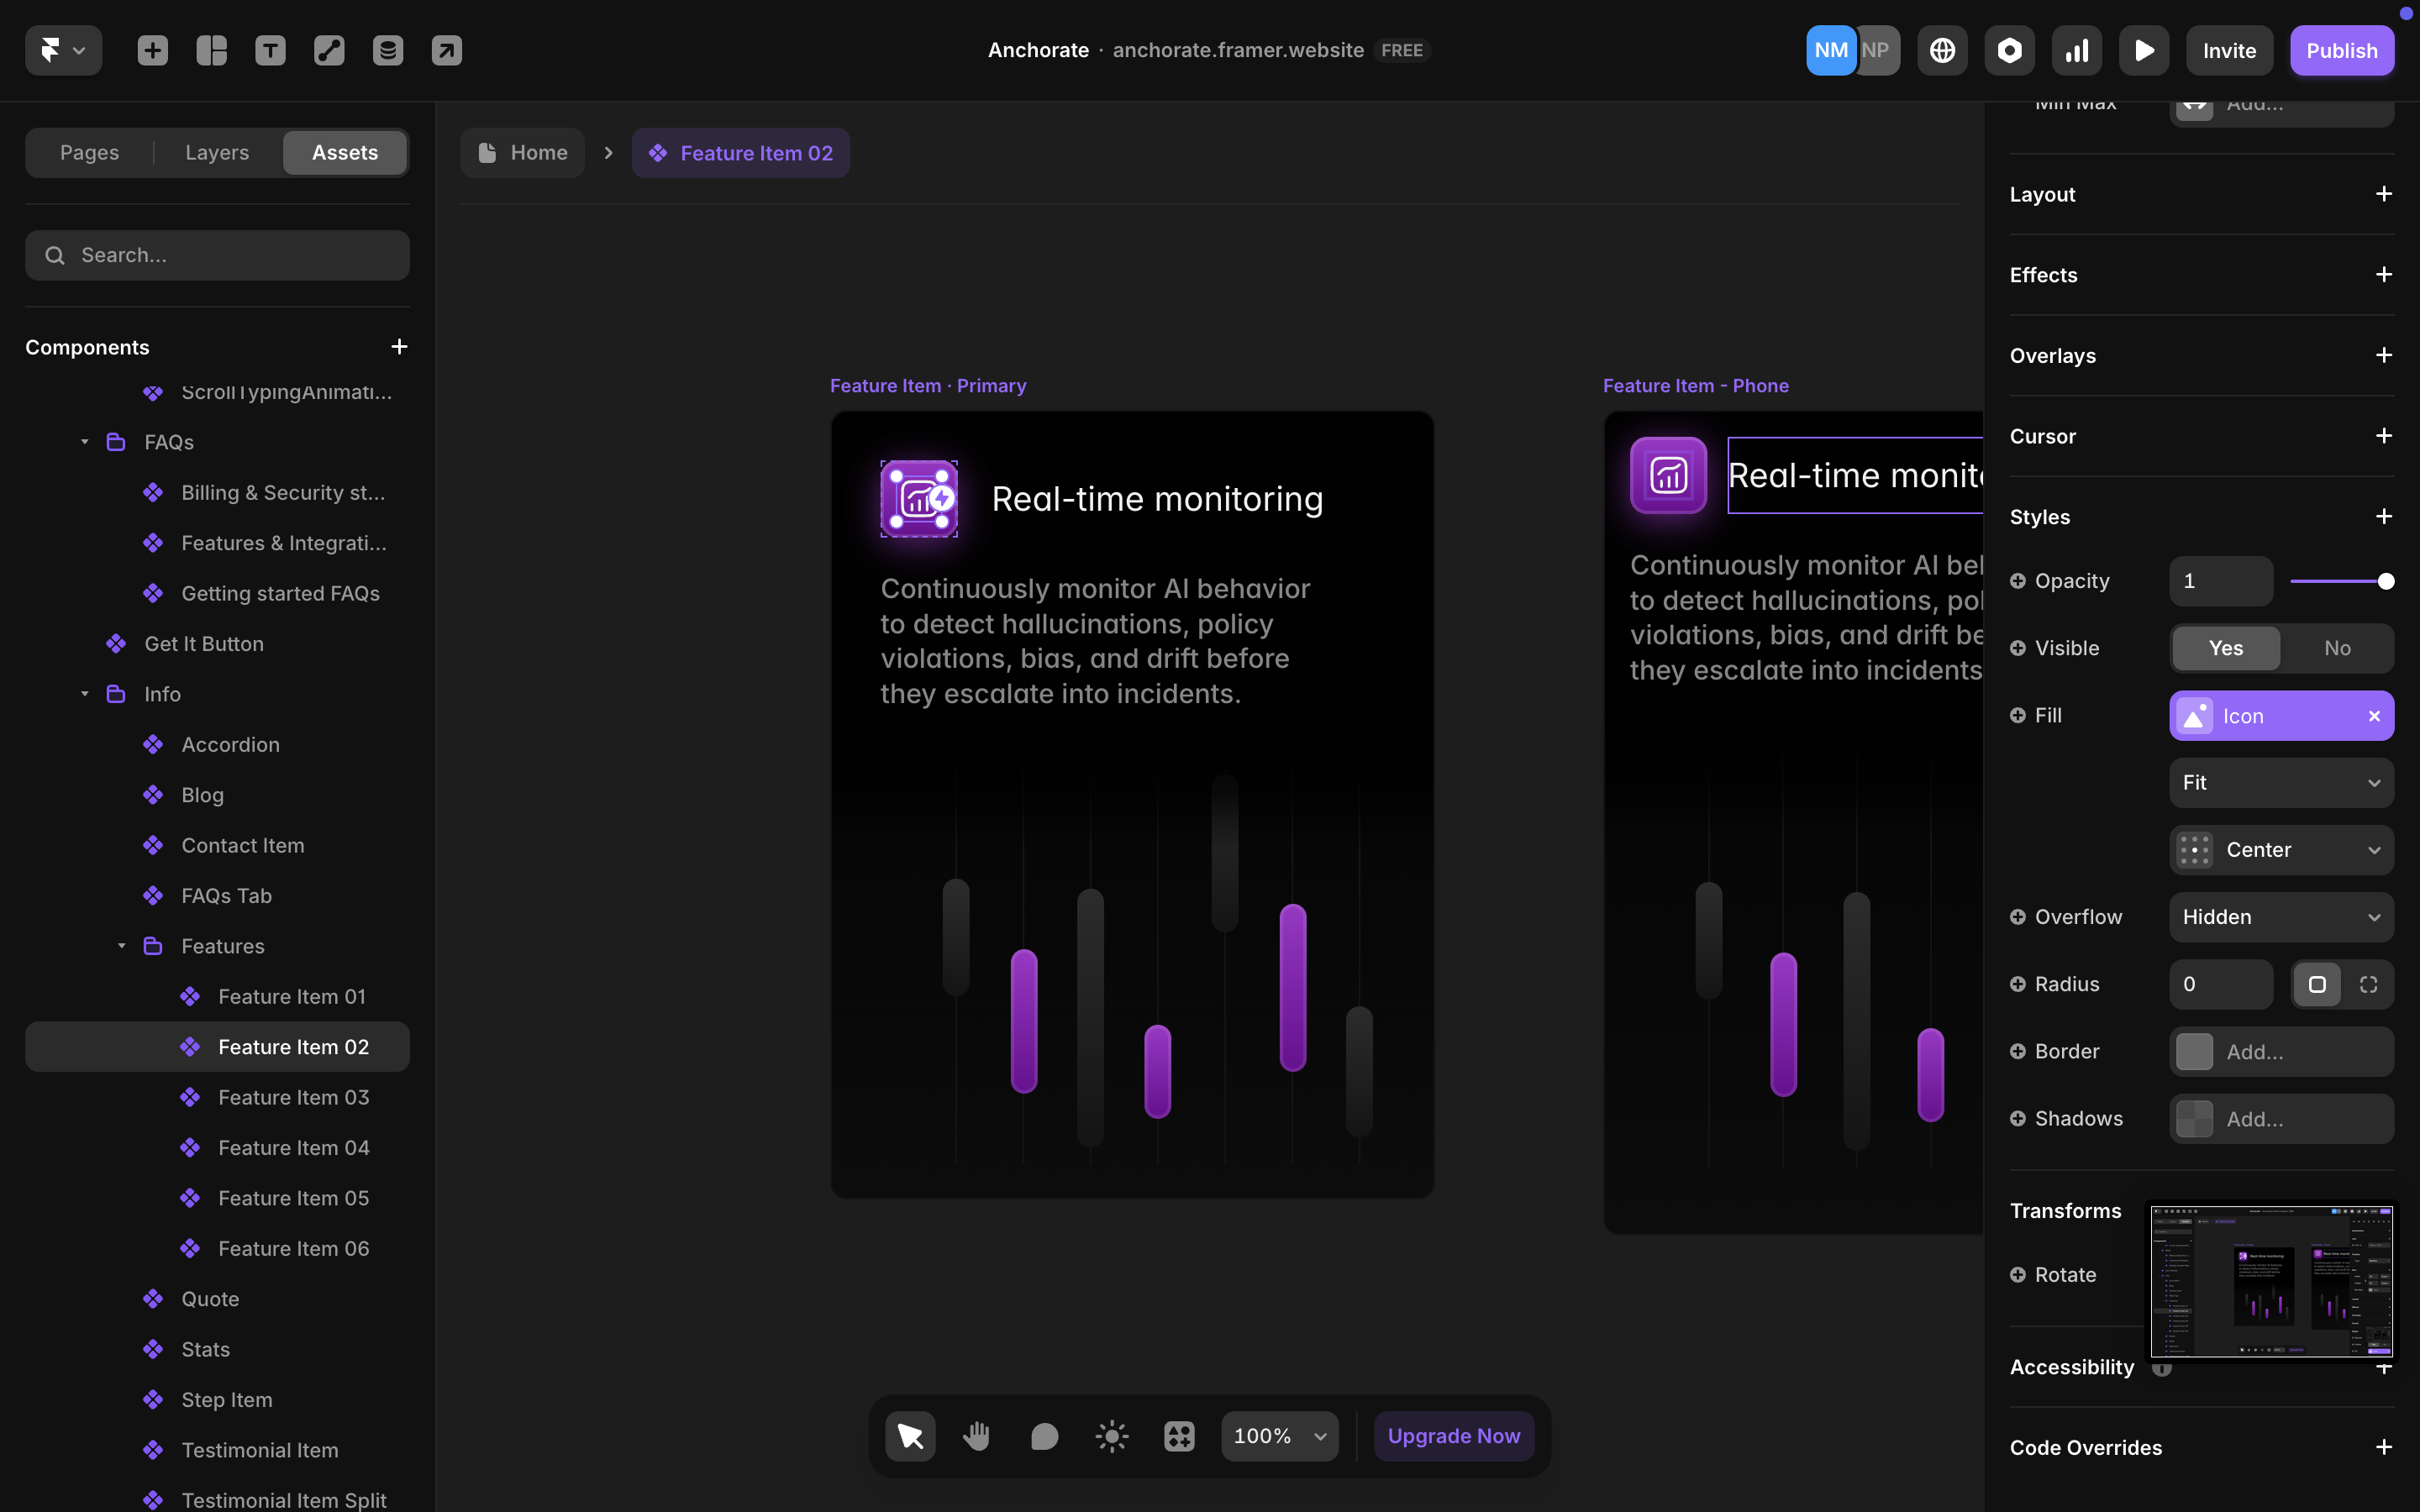Select the Hand pan tool
Screen dimensions: 2420x1512
[976, 1436]
